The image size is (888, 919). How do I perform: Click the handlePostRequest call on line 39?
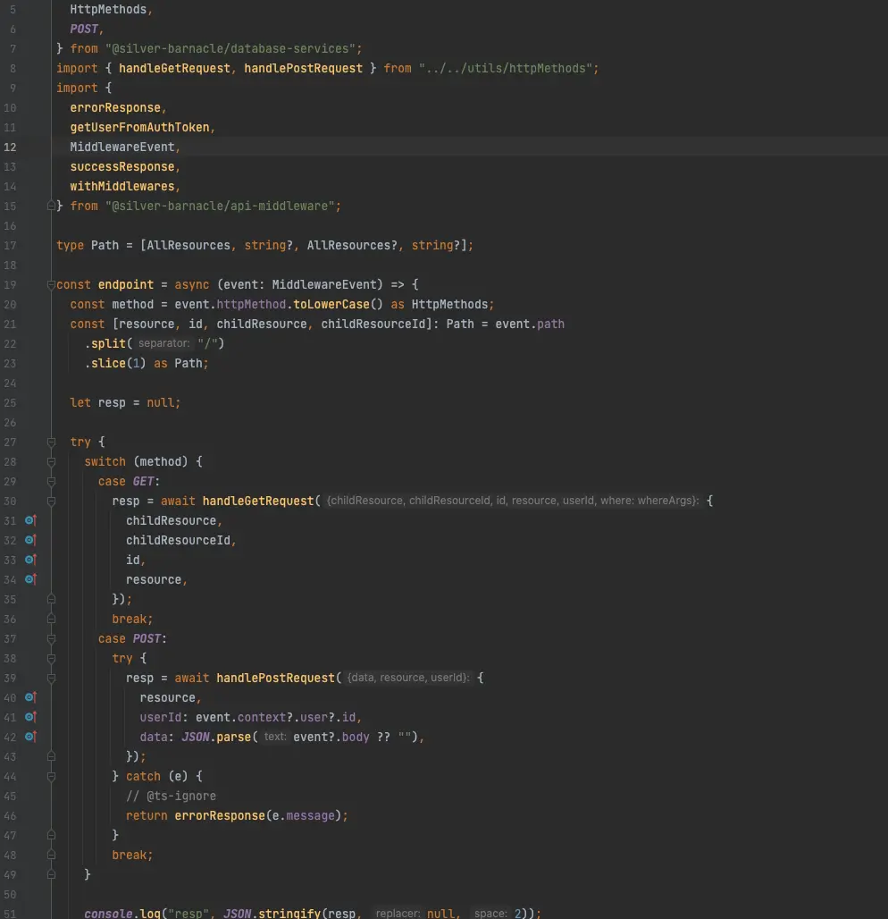[276, 679]
